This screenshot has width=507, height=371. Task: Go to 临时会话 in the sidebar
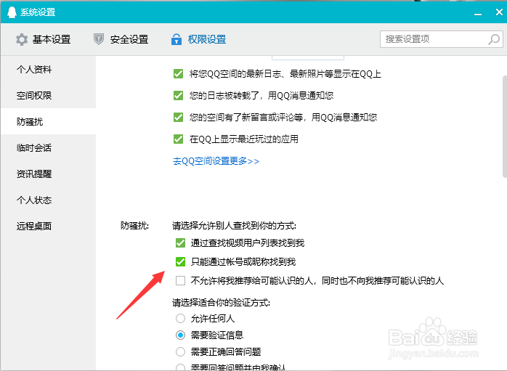point(48,147)
